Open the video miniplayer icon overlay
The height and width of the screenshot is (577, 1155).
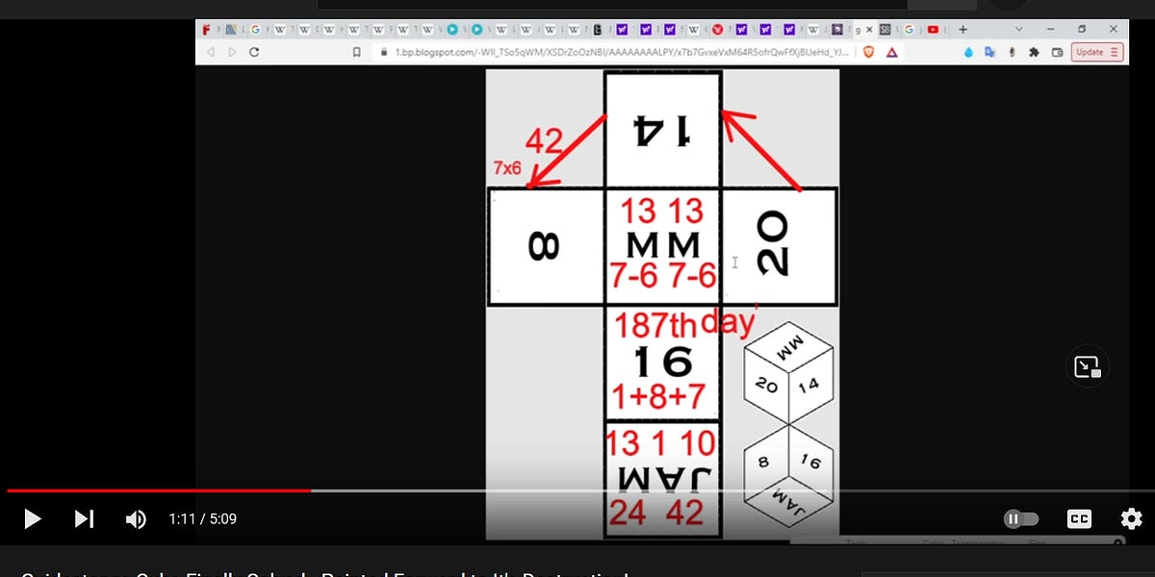click(x=1088, y=366)
